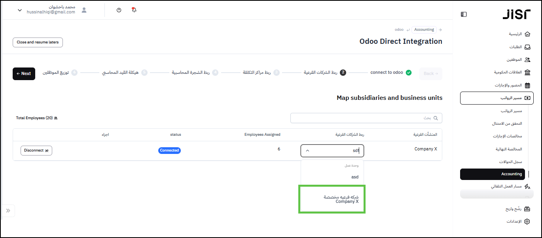Click the employees people icon
This screenshot has width=542, height=238.
pyautogui.click(x=527, y=60)
